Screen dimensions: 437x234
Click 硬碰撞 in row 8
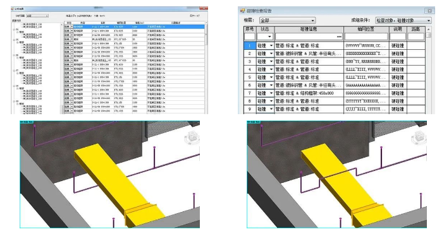398,101
